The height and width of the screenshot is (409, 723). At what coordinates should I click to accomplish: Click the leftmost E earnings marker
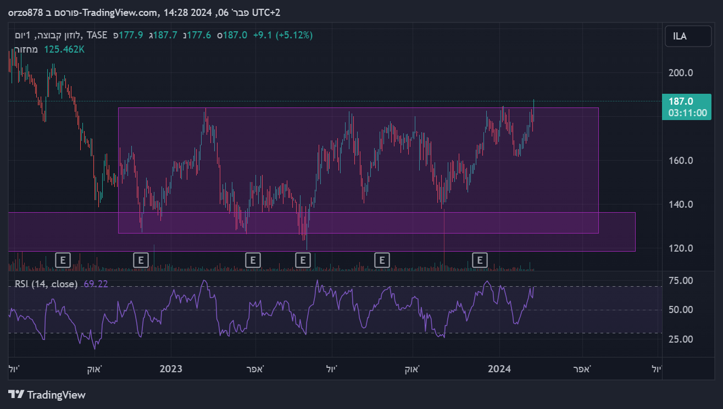[63, 259]
